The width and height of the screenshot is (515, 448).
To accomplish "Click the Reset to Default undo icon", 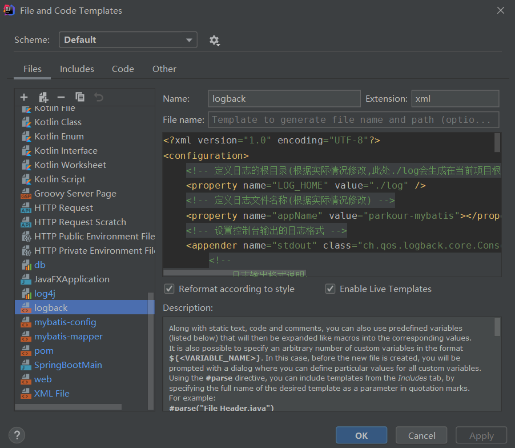I will (x=99, y=97).
